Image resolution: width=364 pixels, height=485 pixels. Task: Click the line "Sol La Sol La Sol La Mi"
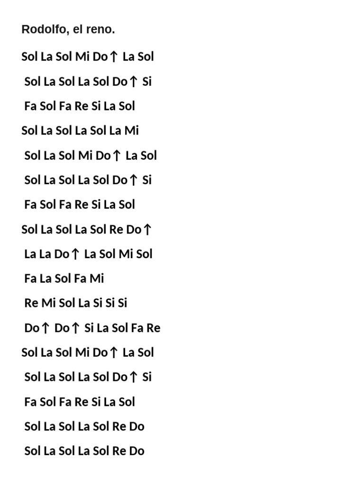pos(80,131)
